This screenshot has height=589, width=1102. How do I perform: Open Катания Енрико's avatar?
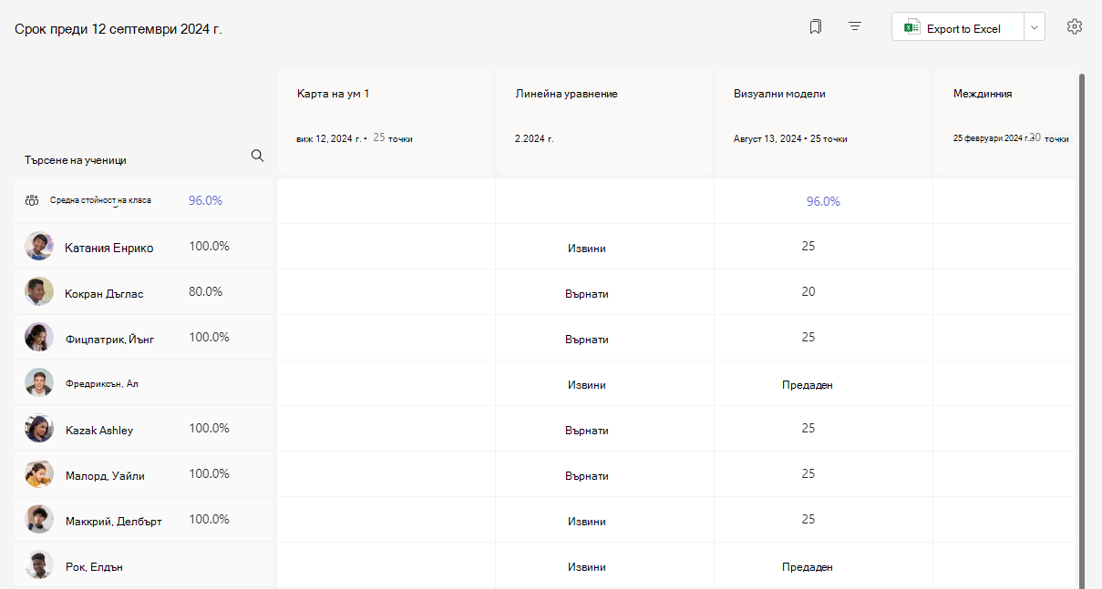(x=39, y=246)
